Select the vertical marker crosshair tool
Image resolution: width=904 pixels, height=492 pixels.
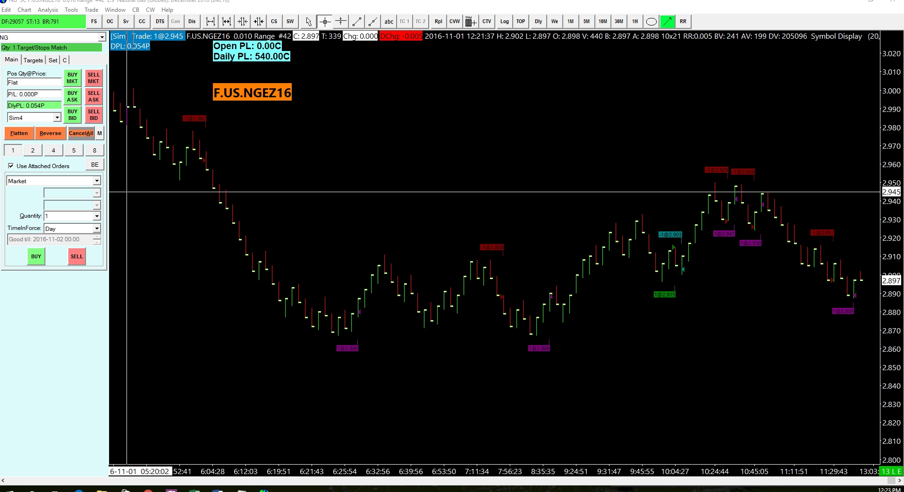click(x=341, y=22)
